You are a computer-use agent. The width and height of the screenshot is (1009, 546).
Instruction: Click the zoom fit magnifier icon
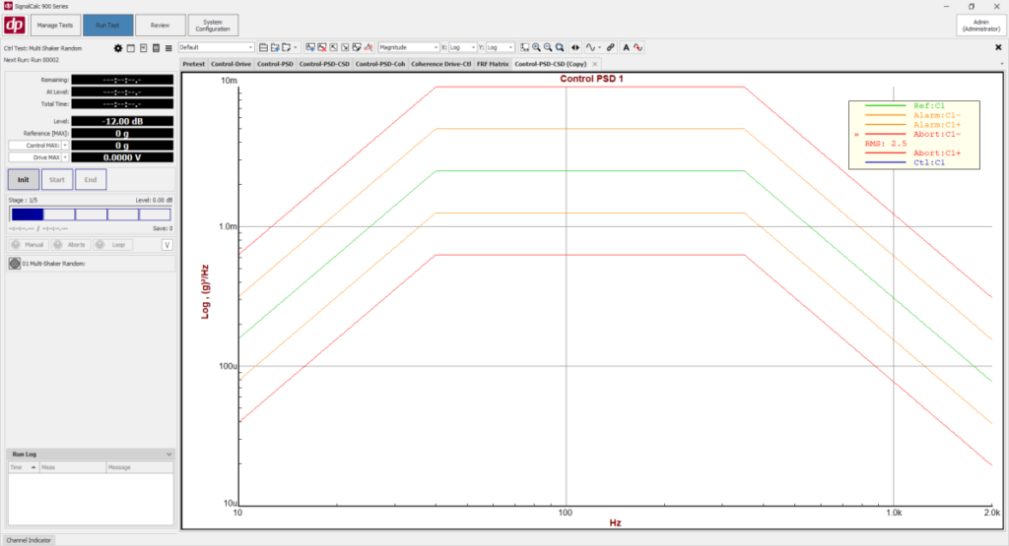point(560,47)
